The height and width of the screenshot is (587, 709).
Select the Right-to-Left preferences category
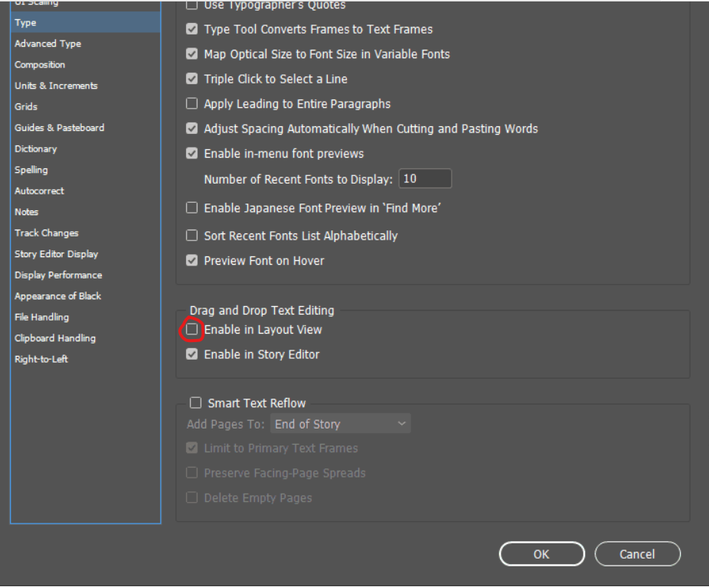[x=41, y=359]
